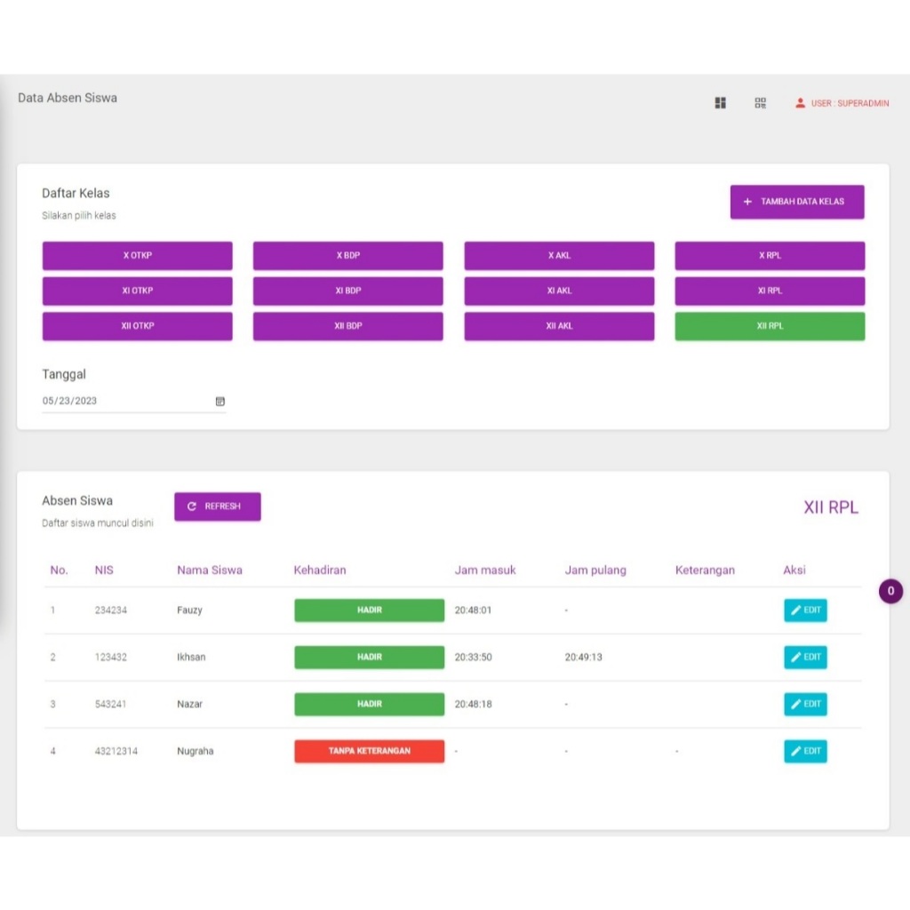The width and height of the screenshot is (910, 910).
Task: Click the Tanggal date input field
Action: (124, 402)
